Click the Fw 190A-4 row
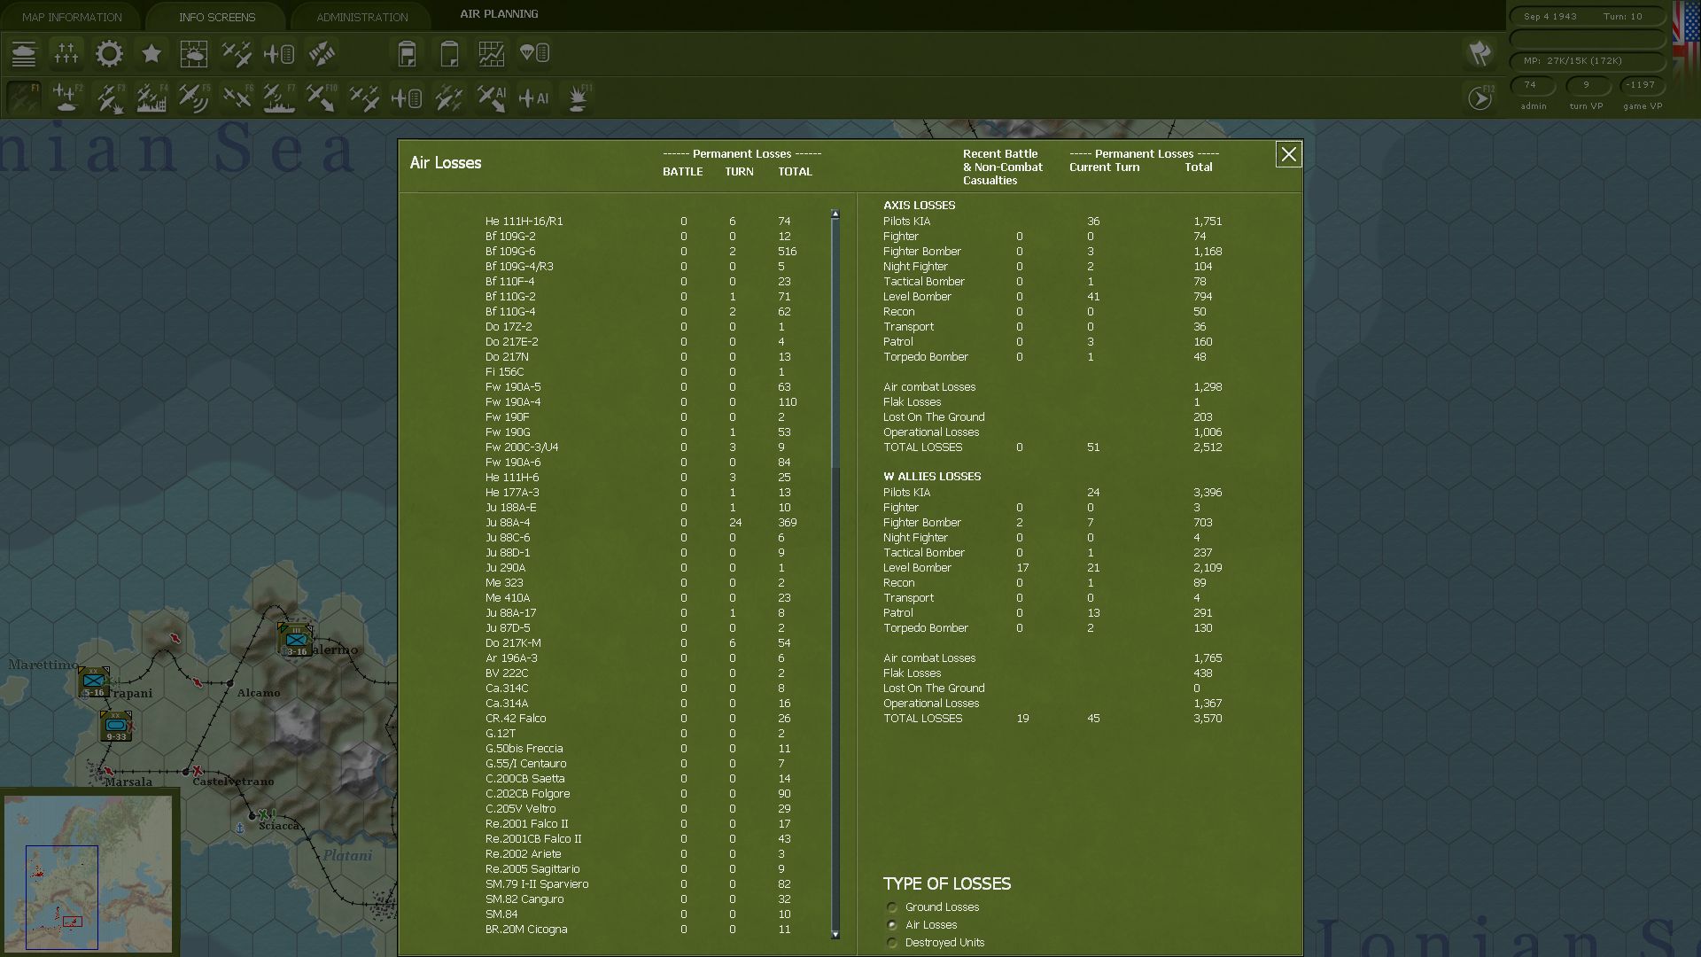The height and width of the screenshot is (957, 1701). tap(642, 402)
